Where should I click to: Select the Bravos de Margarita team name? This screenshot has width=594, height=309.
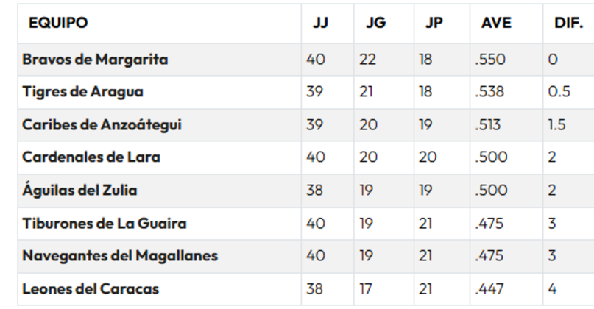tap(95, 60)
